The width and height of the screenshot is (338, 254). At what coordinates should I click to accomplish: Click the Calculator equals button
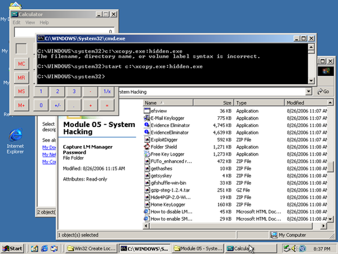[107, 106]
